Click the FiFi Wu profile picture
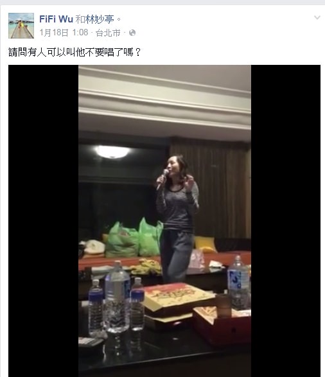This screenshot has width=325, height=377. point(21,26)
